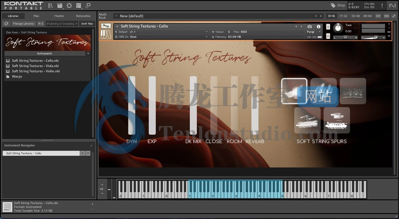This screenshot has height=219, width=399.
Task: Mute Cello in Instrument Navigator
Action: (x=88, y=153)
